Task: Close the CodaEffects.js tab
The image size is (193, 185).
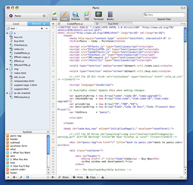Action: [x=59, y=24]
